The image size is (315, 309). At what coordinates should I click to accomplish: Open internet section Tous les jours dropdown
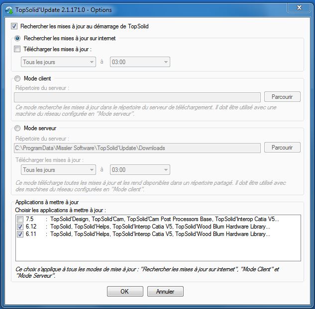[58, 62]
